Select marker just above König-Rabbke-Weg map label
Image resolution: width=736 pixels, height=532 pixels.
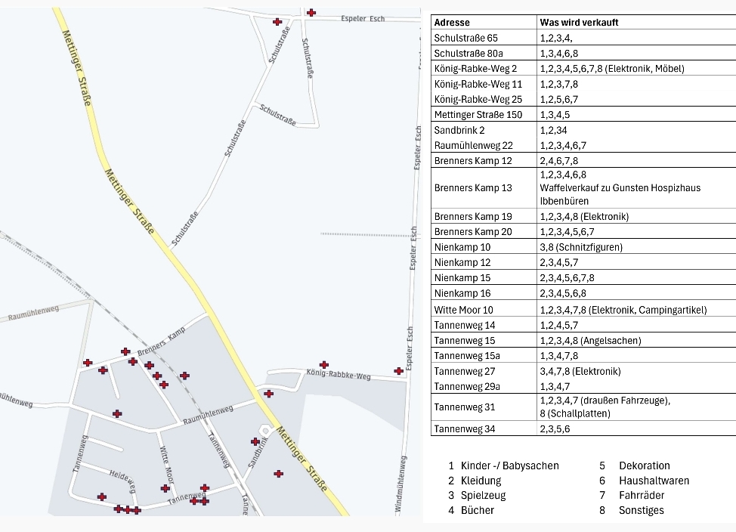click(324, 365)
